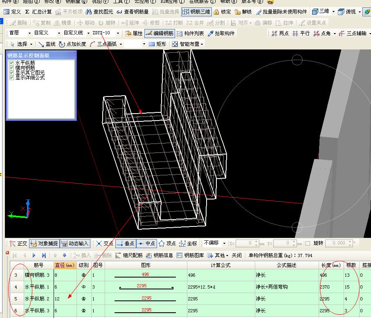Uncheck 水平纵筋 checkbox
Screen dimensions: 371x318
point(11,63)
